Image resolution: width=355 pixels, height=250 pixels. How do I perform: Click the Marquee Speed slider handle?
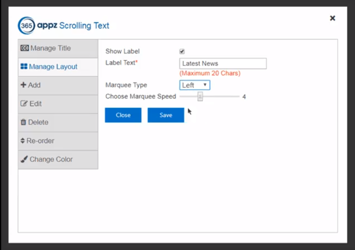pyautogui.click(x=200, y=97)
